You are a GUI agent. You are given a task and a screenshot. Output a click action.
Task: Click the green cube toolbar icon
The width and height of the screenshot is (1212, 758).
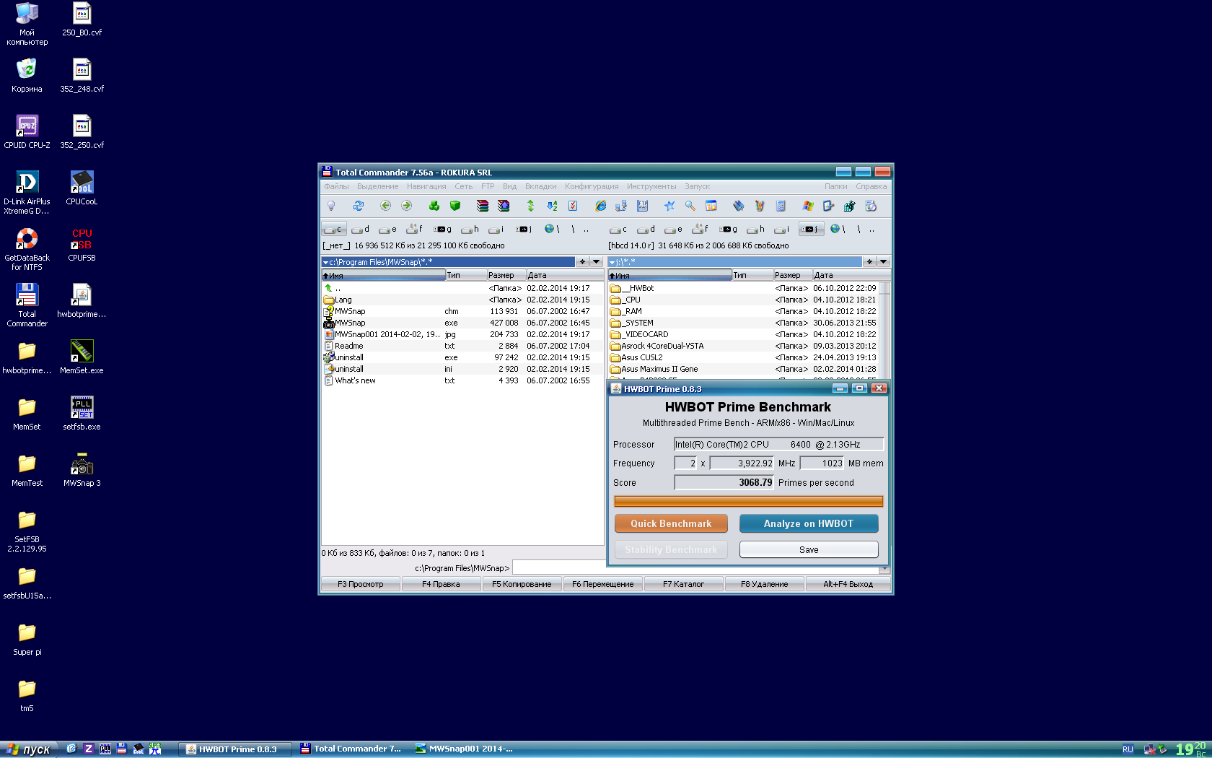455,206
